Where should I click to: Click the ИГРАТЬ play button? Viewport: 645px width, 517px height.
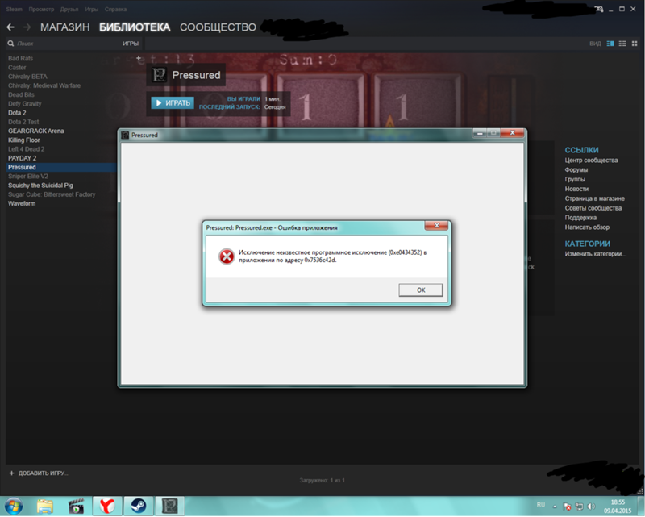[x=173, y=103]
